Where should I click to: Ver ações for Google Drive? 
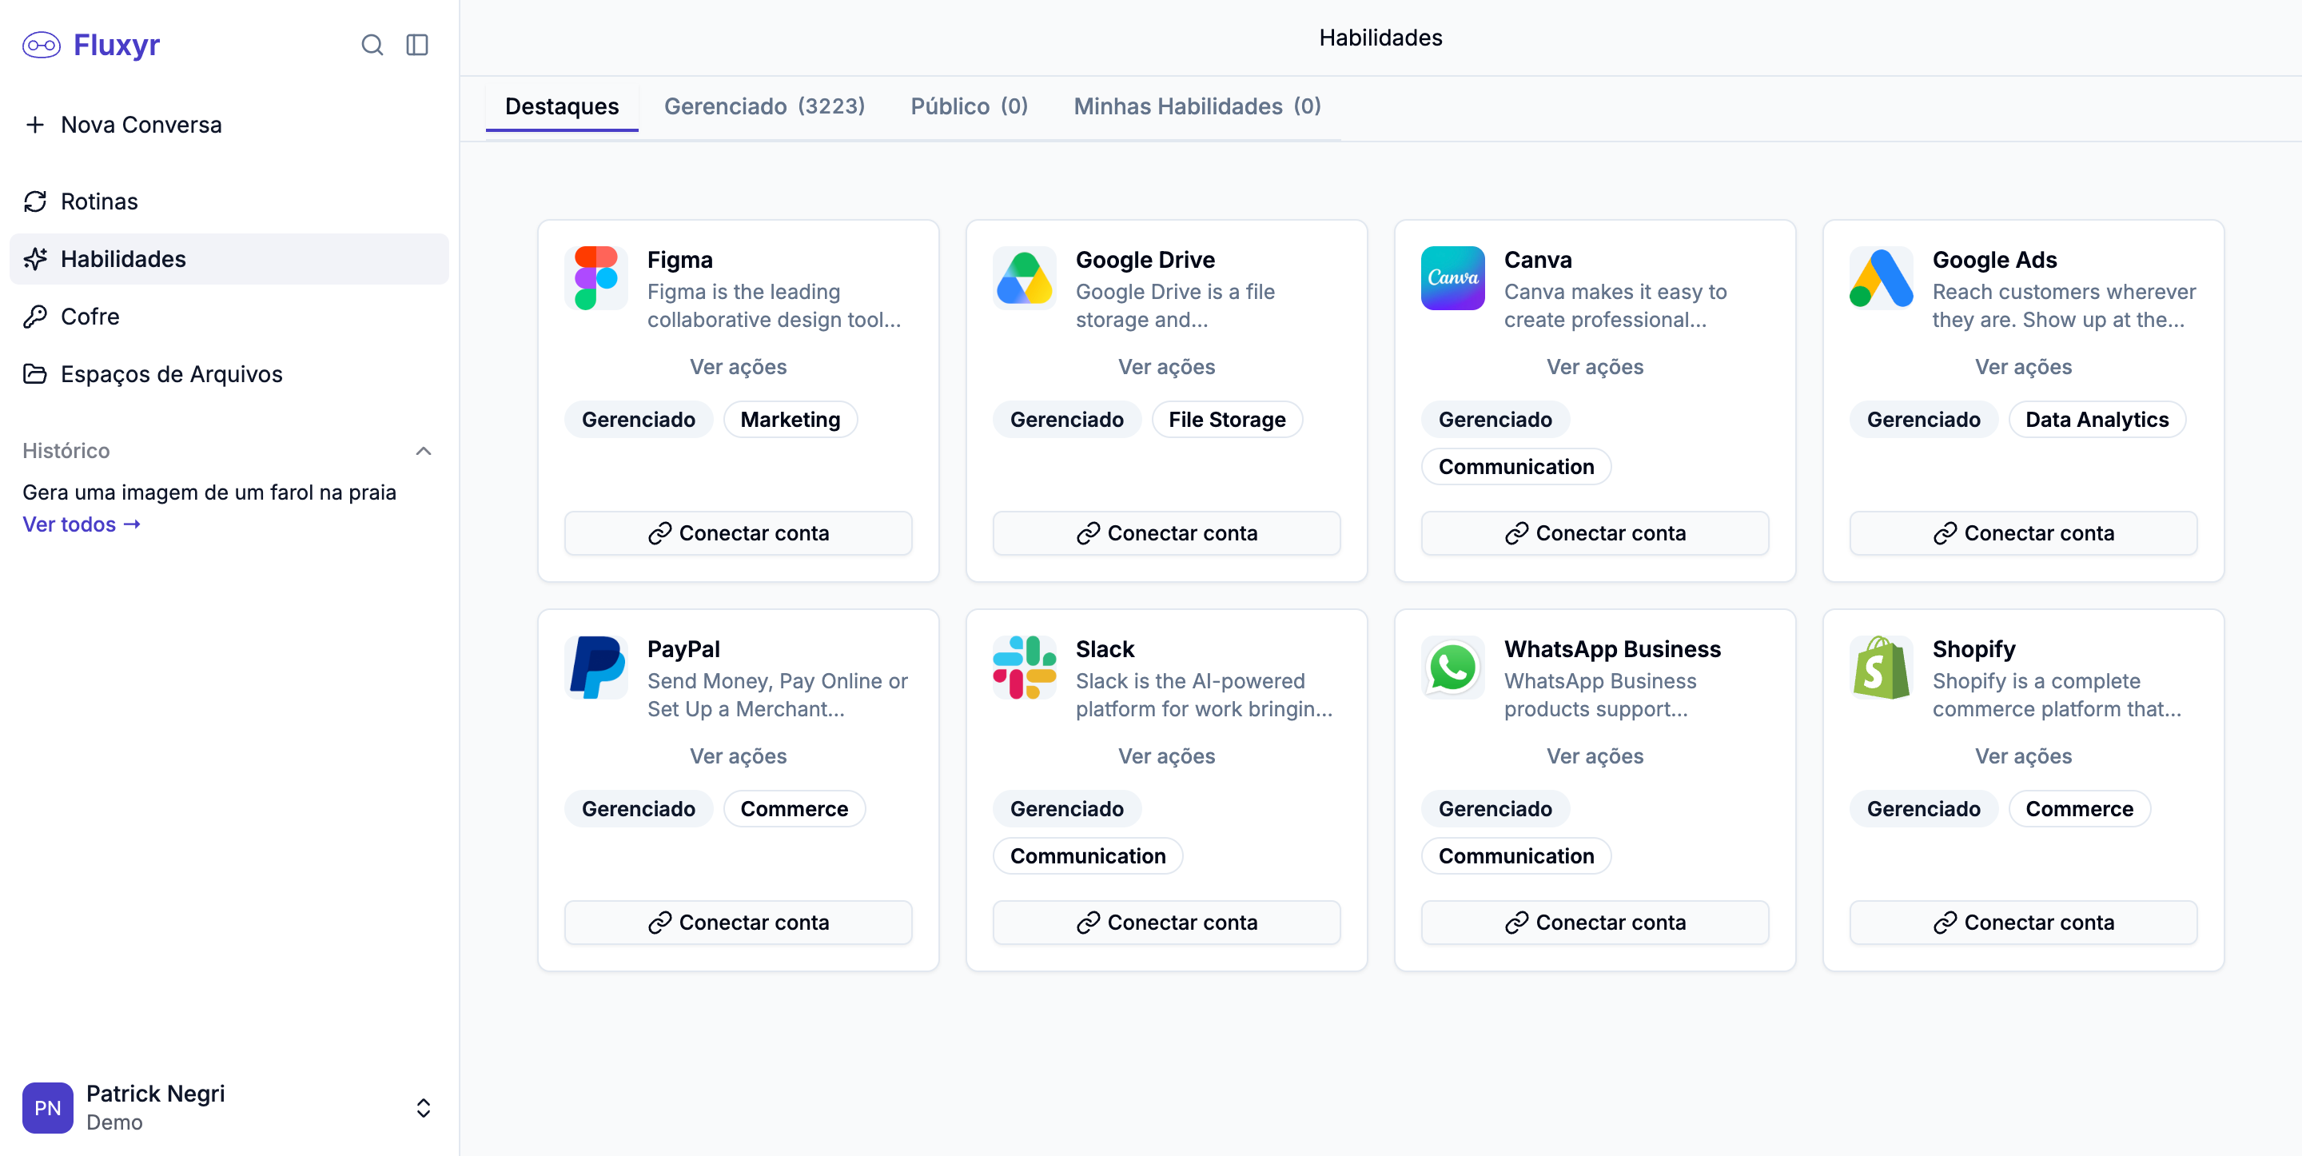click(x=1166, y=367)
